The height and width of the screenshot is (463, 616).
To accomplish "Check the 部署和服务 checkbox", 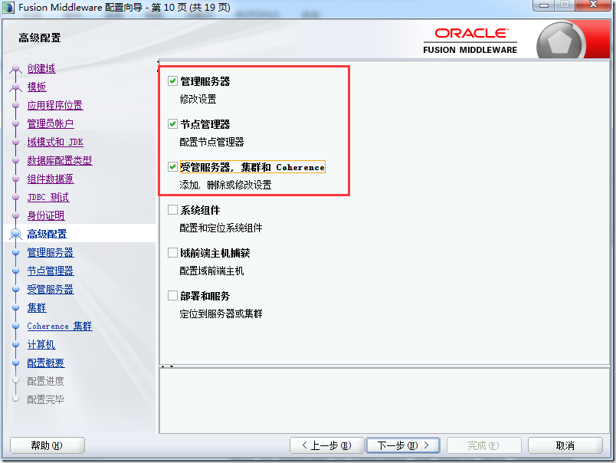I will point(172,296).
